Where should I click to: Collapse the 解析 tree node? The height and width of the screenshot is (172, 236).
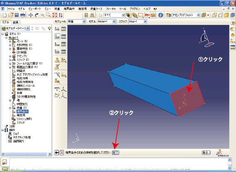[3, 130]
